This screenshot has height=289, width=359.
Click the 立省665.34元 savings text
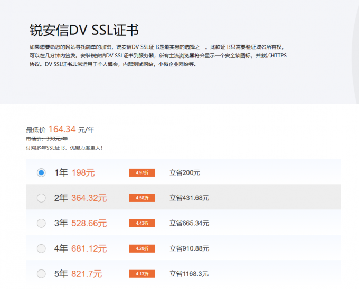(189, 223)
